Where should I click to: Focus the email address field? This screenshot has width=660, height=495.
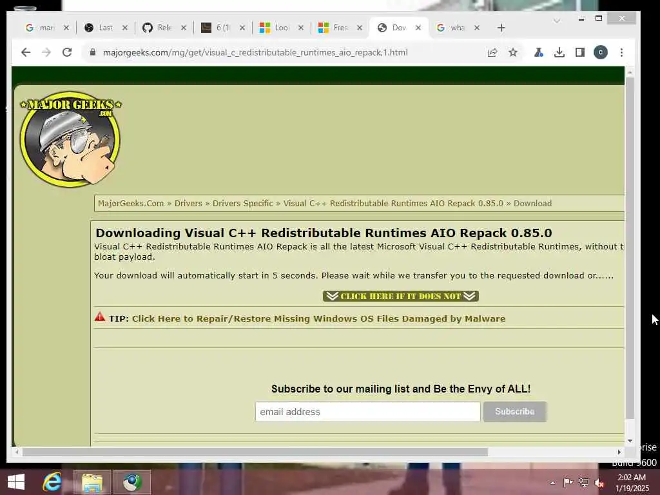click(x=367, y=412)
